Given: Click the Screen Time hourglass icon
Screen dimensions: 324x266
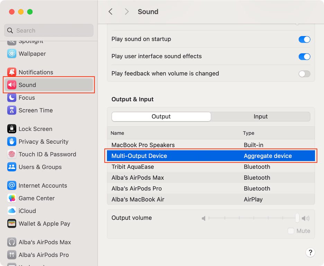Looking at the screenshot, I should 12,110.
